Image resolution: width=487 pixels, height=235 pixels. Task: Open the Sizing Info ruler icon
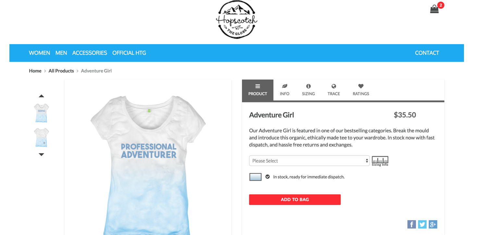pos(380,161)
